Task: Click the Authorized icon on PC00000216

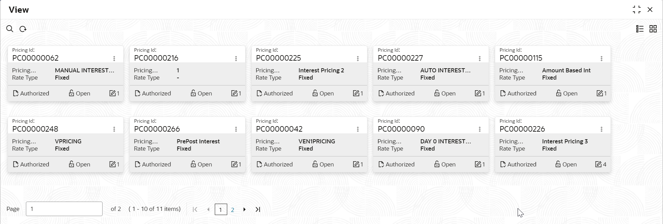Action: tap(137, 93)
